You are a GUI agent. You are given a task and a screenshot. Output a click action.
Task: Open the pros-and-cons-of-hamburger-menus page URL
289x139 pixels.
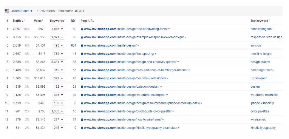(x=136, y=70)
